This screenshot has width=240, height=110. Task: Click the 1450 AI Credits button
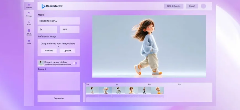point(174,6)
